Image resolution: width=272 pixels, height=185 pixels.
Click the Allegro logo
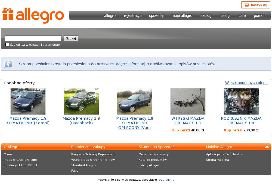[33, 15]
